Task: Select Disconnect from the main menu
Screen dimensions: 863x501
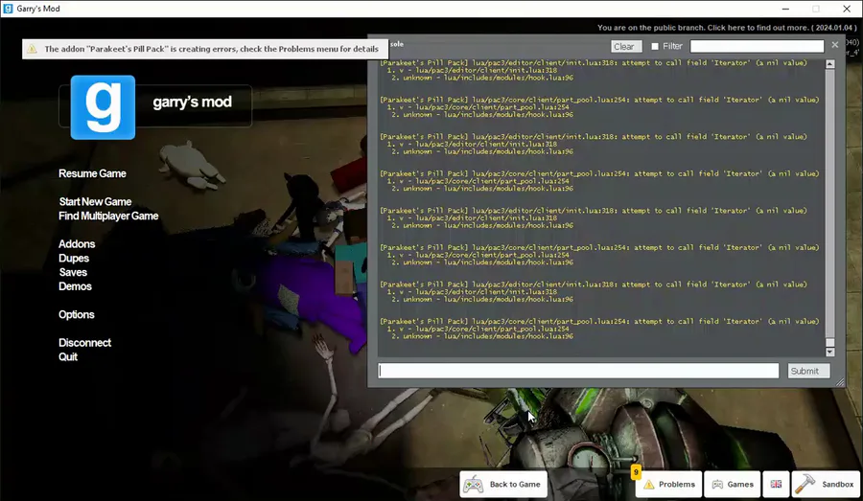Action: (x=84, y=343)
